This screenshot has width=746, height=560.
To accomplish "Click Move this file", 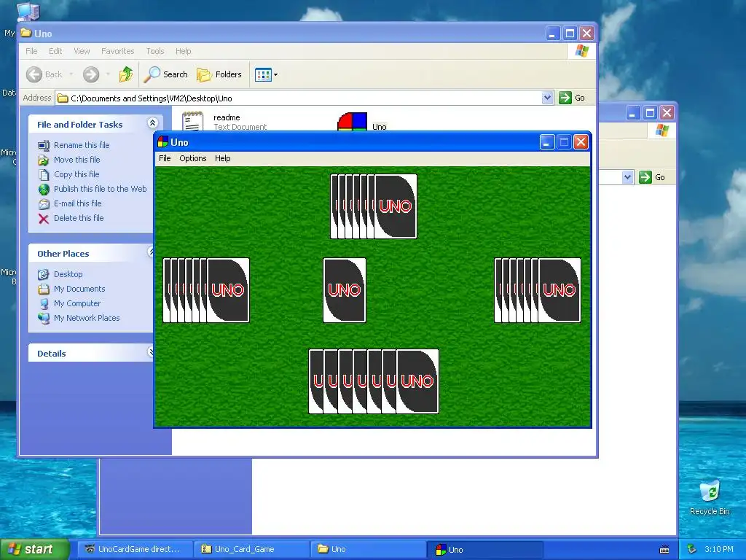I will [76, 160].
